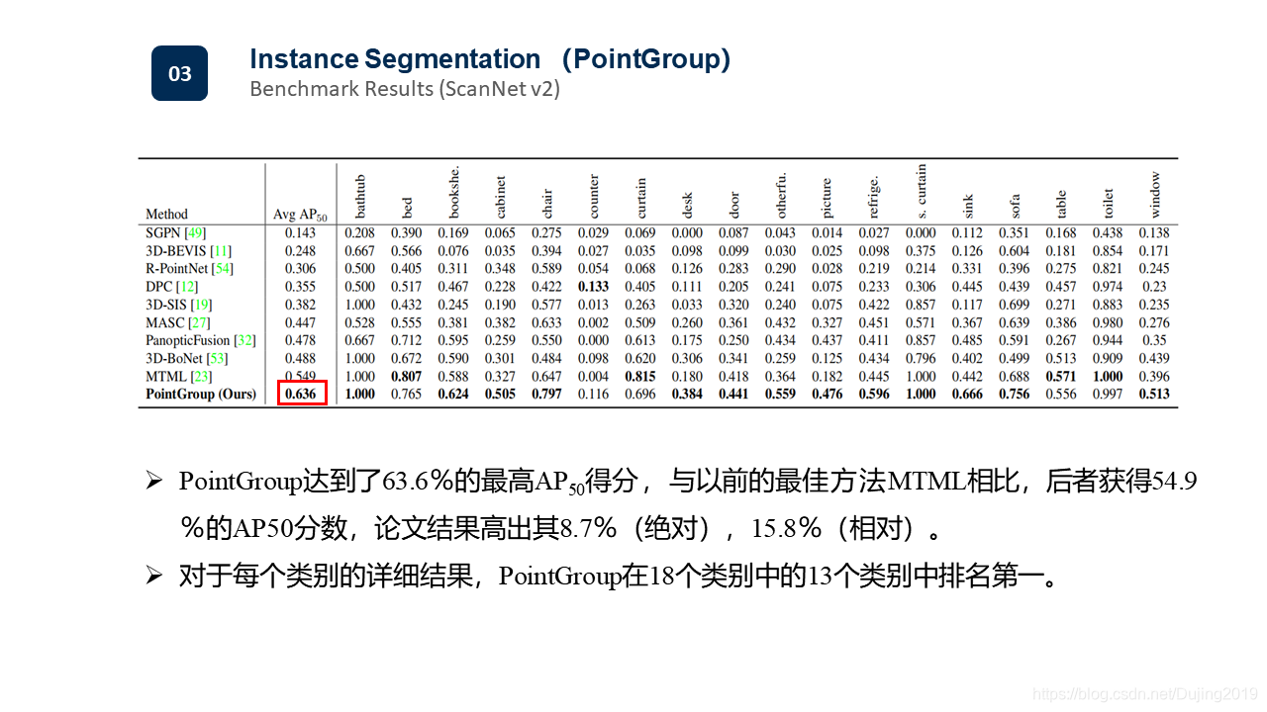This screenshot has width=1267, height=712.
Task: Click SGPN window value 0.138
Action: pyautogui.click(x=1154, y=232)
